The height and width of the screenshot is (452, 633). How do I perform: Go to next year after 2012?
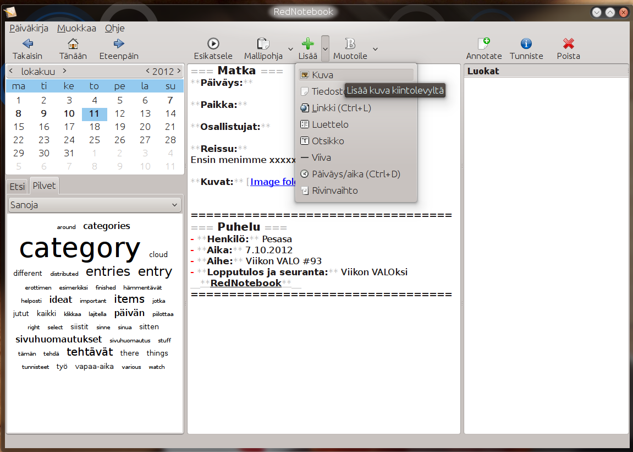179,71
